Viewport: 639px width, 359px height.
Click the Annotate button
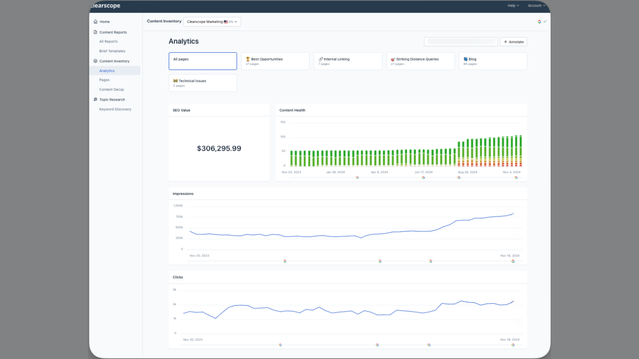[513, 42]
